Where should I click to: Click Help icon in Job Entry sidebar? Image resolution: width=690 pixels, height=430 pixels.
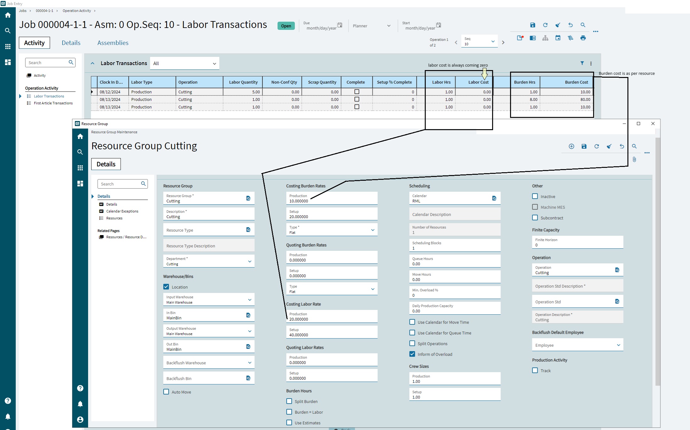(x=8, y=401)
